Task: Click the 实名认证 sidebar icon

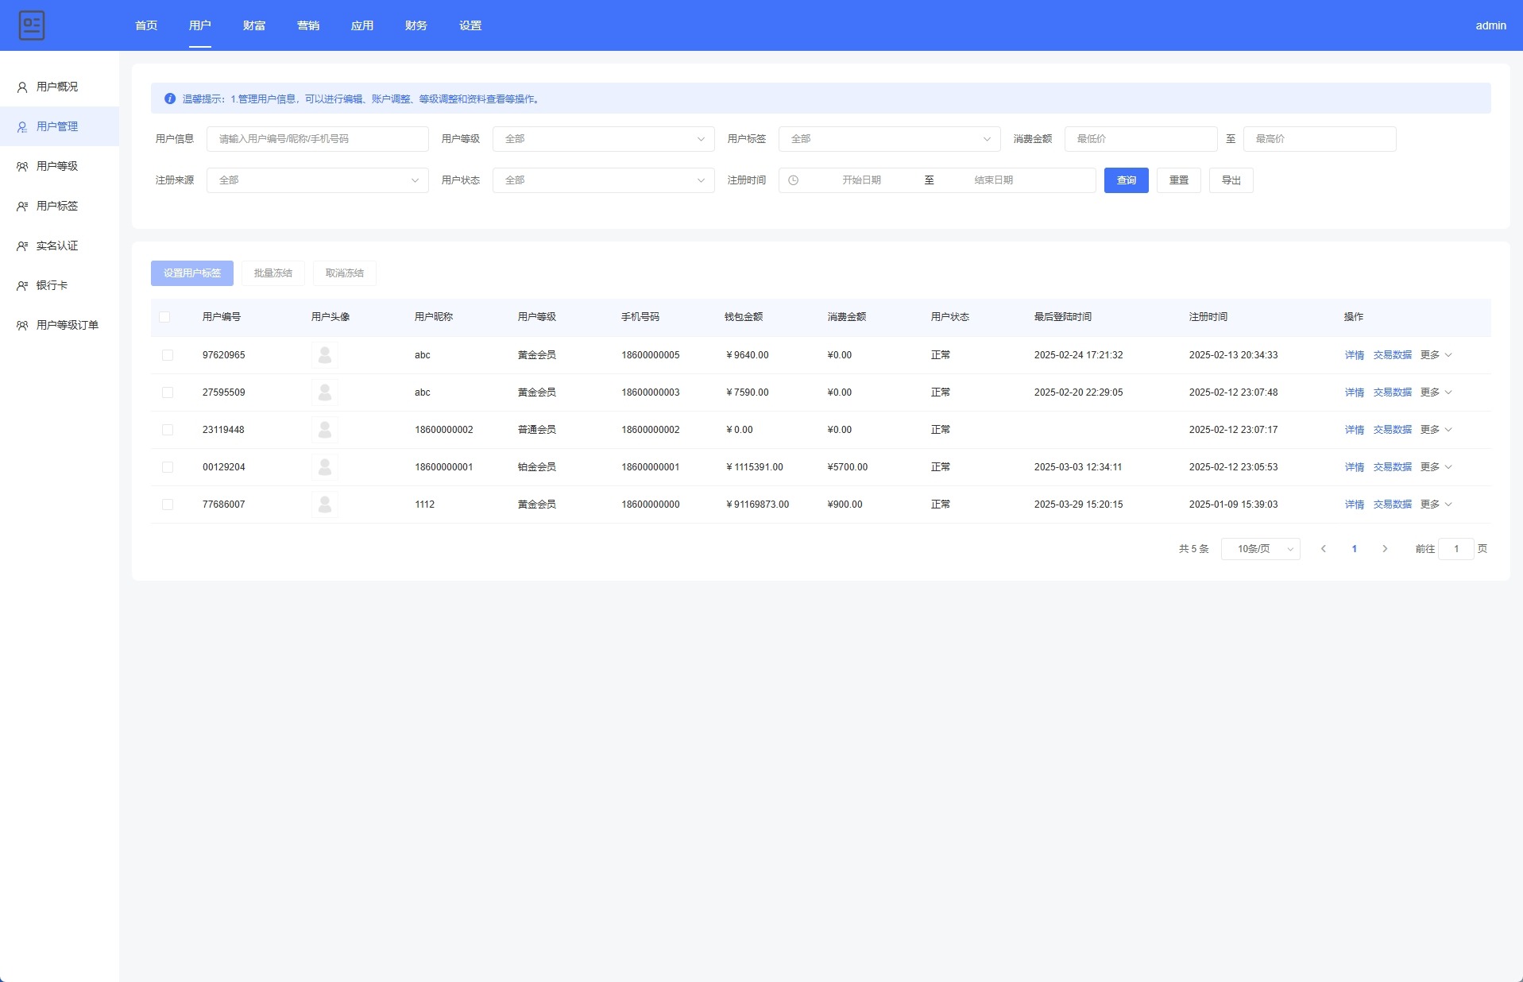Action: tap(22, 246)
